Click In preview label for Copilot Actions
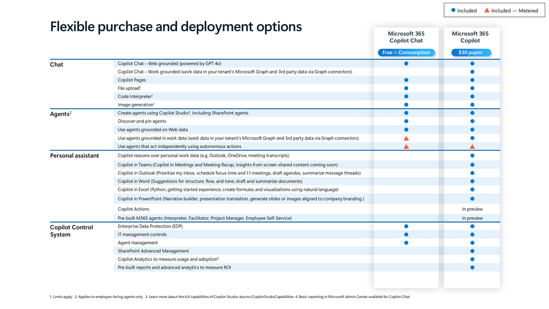549x309 pixels. [x=472, y=209]
